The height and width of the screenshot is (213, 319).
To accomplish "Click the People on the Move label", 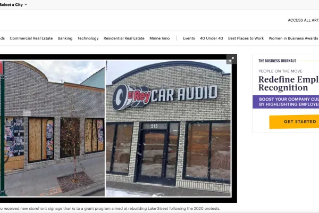I will click(280, 71).
